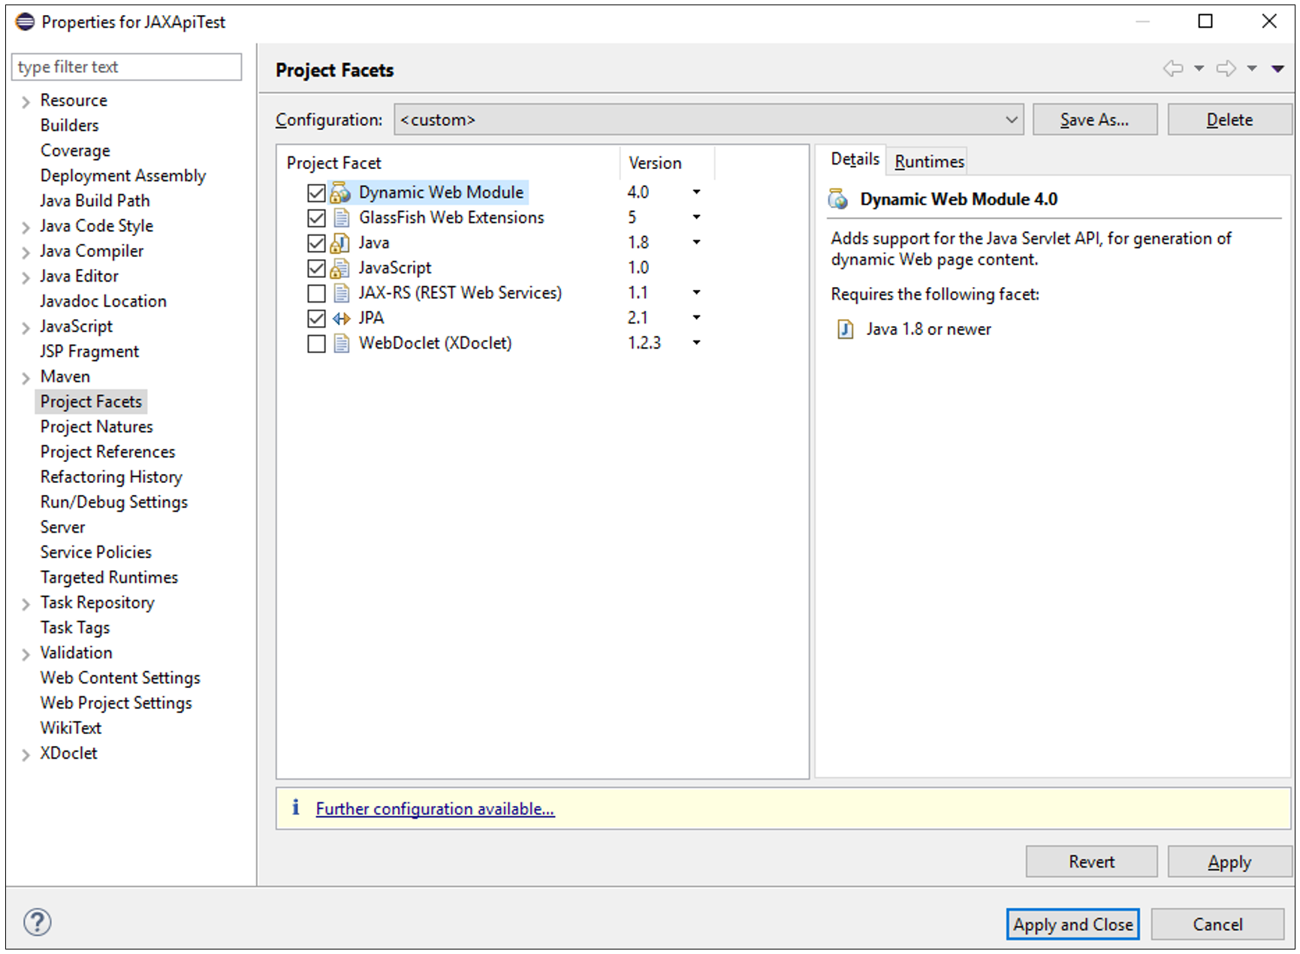Click the JavaScript facet icon
Image resolution: width=1300 pixels, height=954 pixels.
341,268
